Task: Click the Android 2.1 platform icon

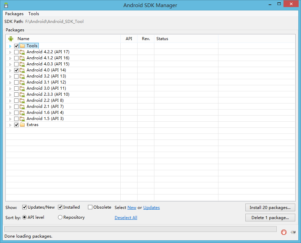Action: click(x=22, y=107)
